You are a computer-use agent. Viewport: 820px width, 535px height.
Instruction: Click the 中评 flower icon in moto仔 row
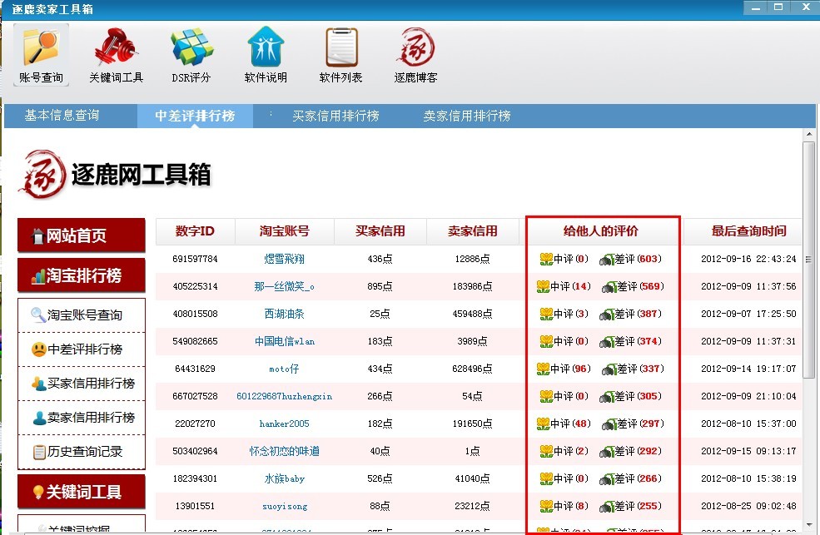point(543,369)
